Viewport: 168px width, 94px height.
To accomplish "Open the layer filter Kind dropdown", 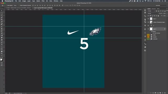I will 151,11.
